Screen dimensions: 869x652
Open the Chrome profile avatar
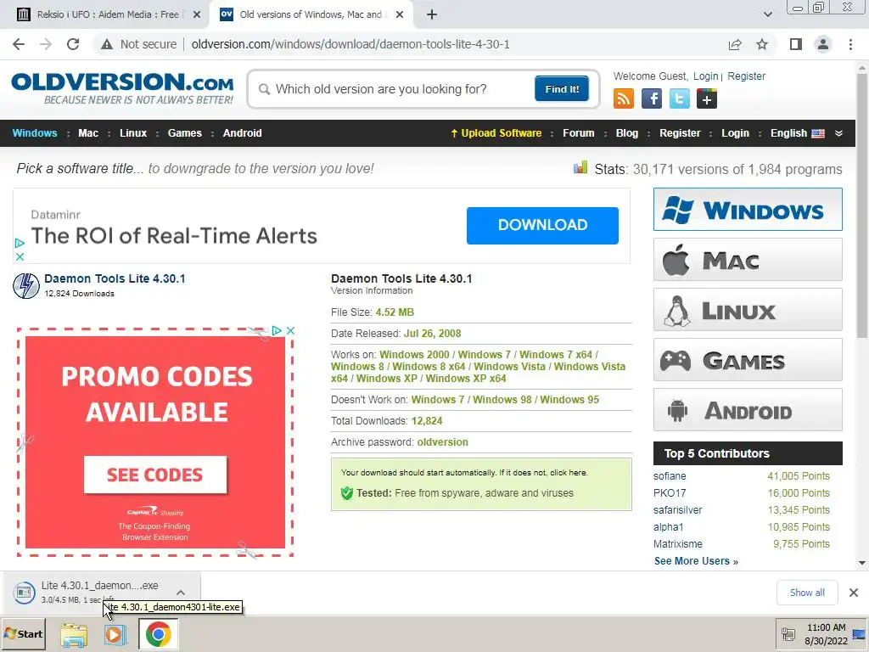823,44
